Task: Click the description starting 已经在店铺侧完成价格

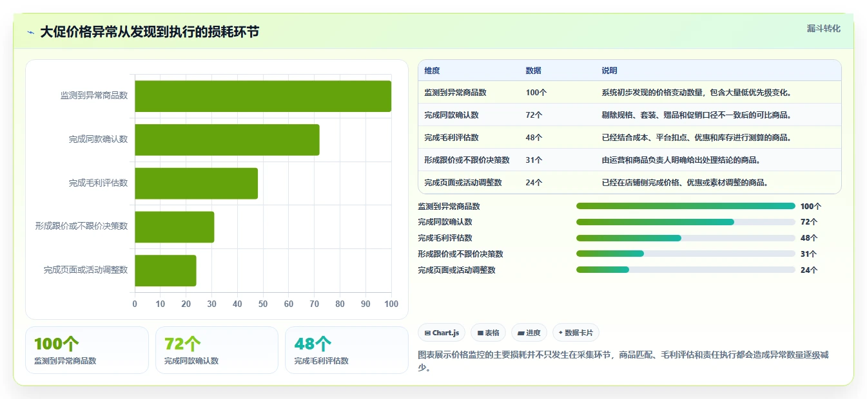Action: (685, 183)
